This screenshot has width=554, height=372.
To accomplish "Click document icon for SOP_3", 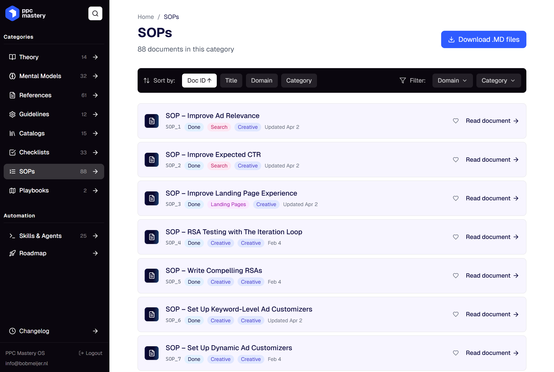I will [x=152, y=198].
